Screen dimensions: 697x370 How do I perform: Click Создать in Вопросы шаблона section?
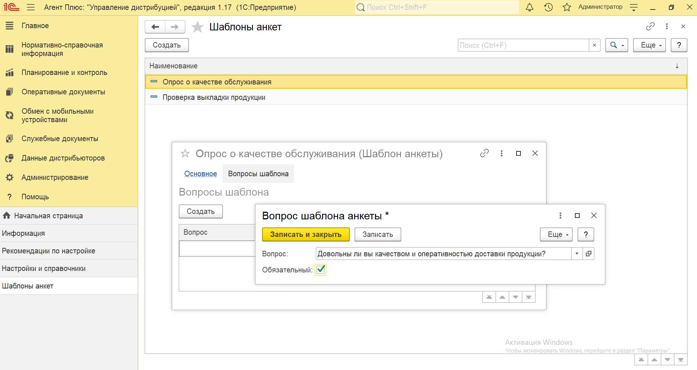coord(201,211)
